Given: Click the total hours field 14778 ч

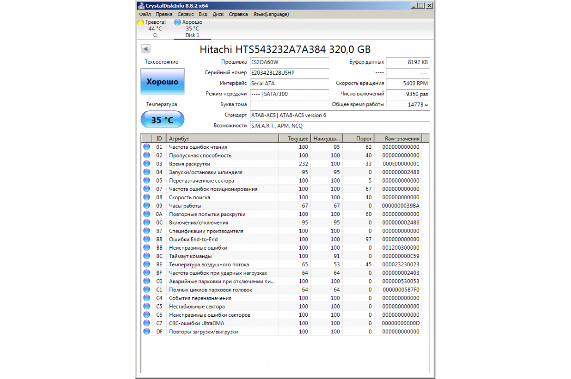Looking at the screenshot, I should [x=407, y=104].
